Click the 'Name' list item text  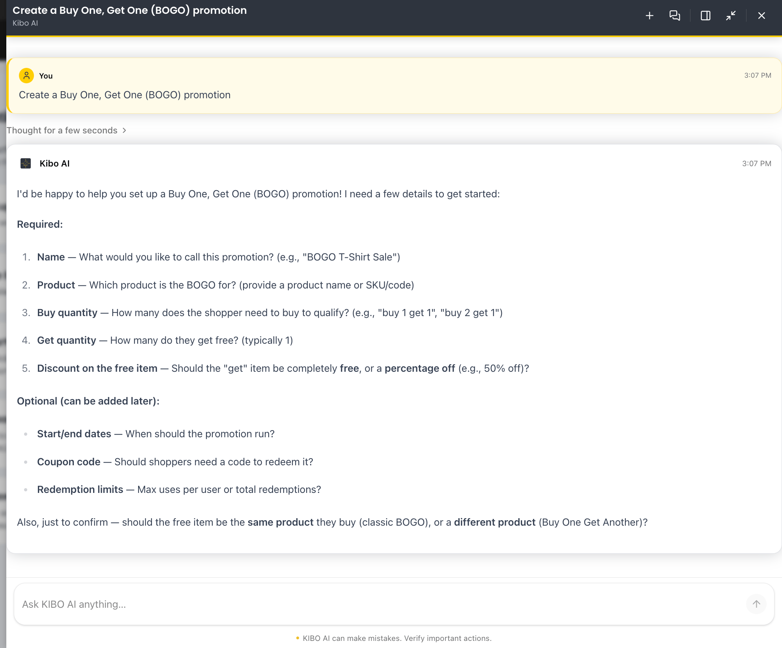(219, 257)
